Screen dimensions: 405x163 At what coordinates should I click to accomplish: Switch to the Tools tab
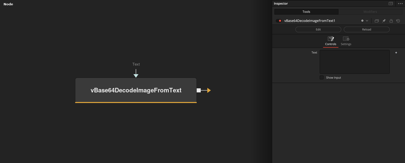[x=306, y=12]
